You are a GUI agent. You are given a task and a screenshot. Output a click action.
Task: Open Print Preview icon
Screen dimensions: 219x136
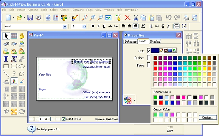click(194, 18)
